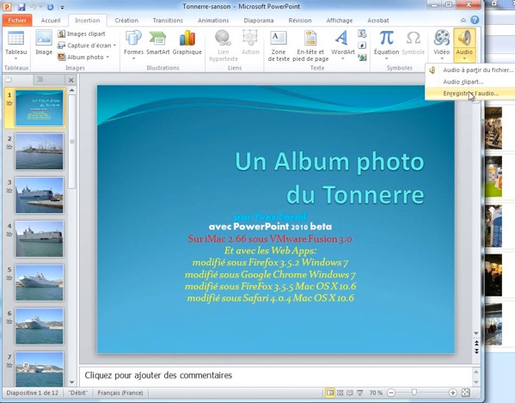515x403 pixels.
Task: Zoom out with minus button
Action: (x=391, y=393)
